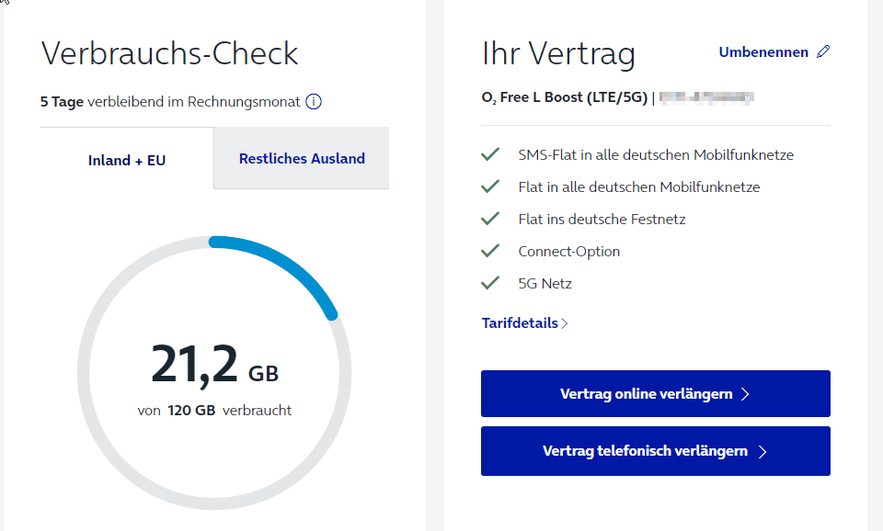Click the info icon beside Rechnungsmonat
Image resolution: width=883 pixels, height=531 pixels.
tap(314, 102)
